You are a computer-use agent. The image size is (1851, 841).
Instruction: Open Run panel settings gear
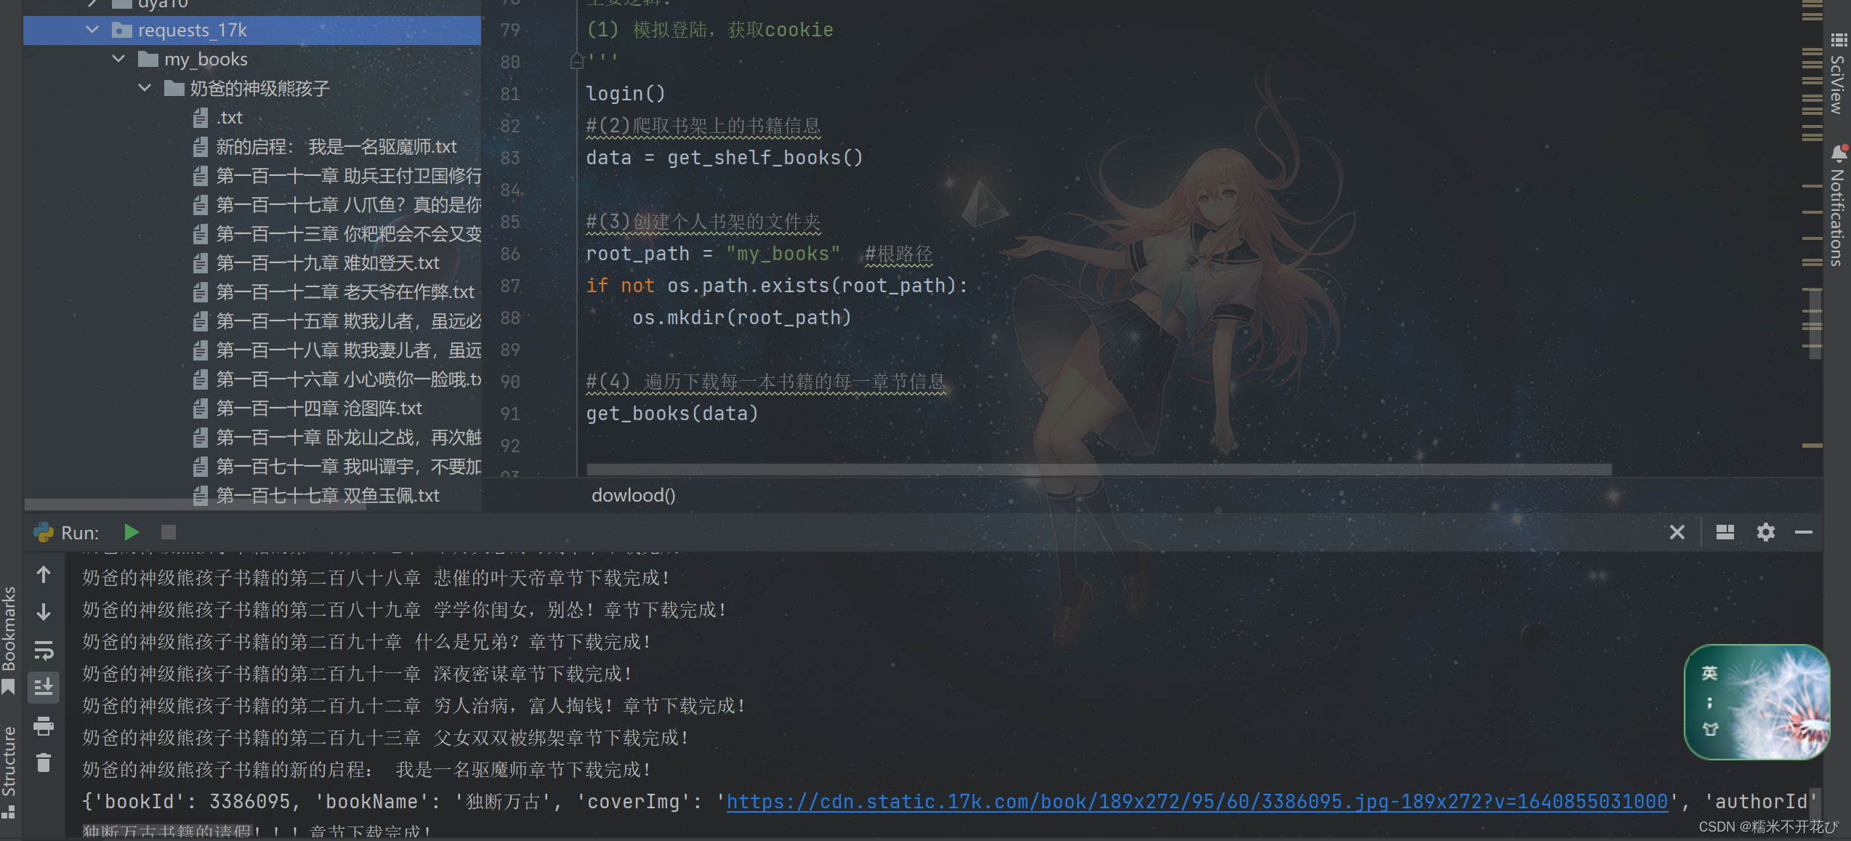pos(1765,532)
